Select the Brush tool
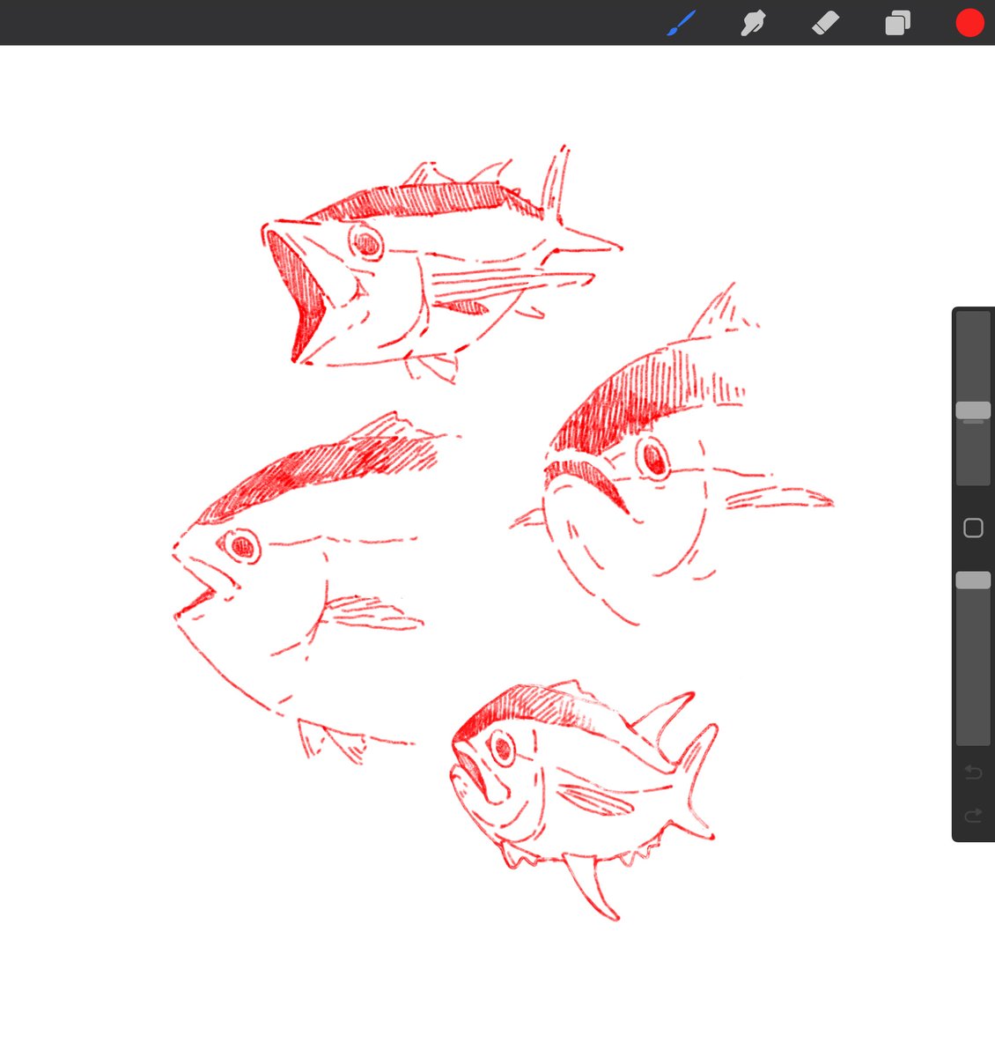 click(681, 23)
